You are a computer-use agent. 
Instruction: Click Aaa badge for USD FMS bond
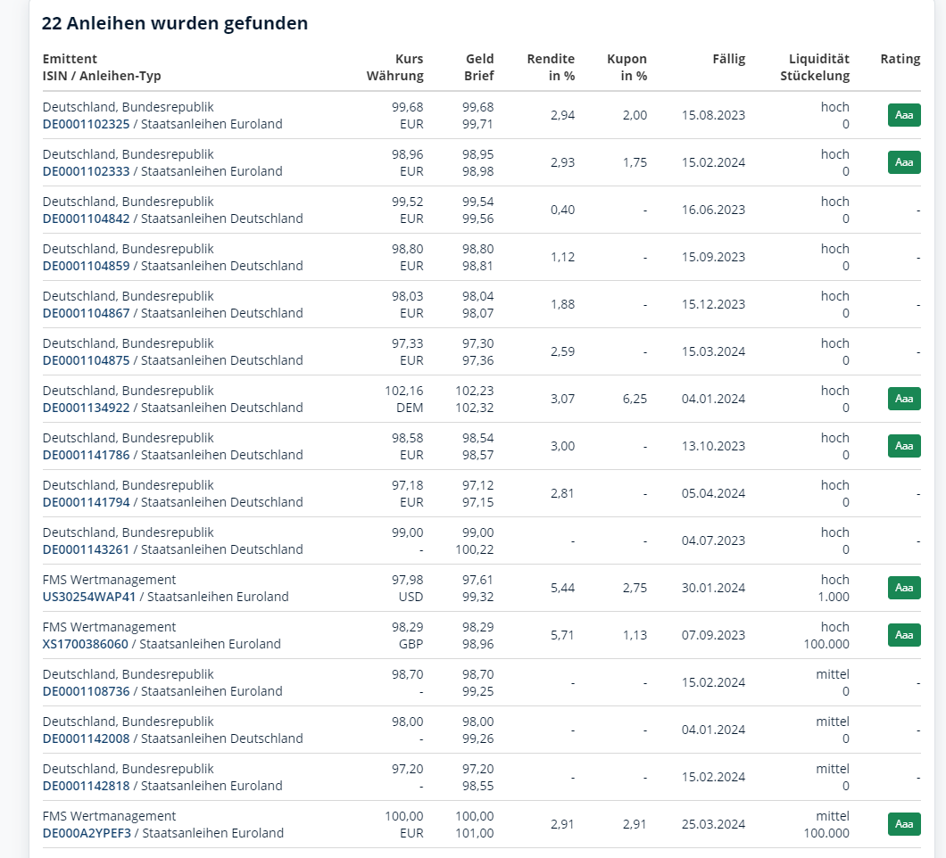[903, 588]
